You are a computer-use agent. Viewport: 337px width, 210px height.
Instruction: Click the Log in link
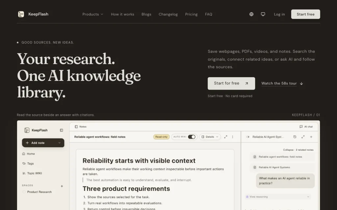pyautogui.click(x=279, y=14)
